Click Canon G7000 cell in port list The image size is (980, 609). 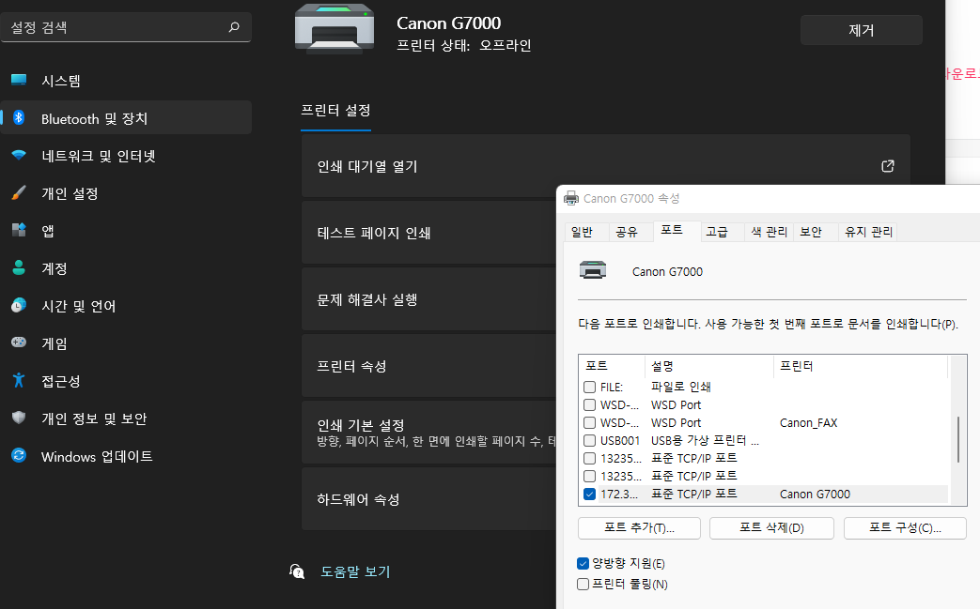tap(815, 495)
